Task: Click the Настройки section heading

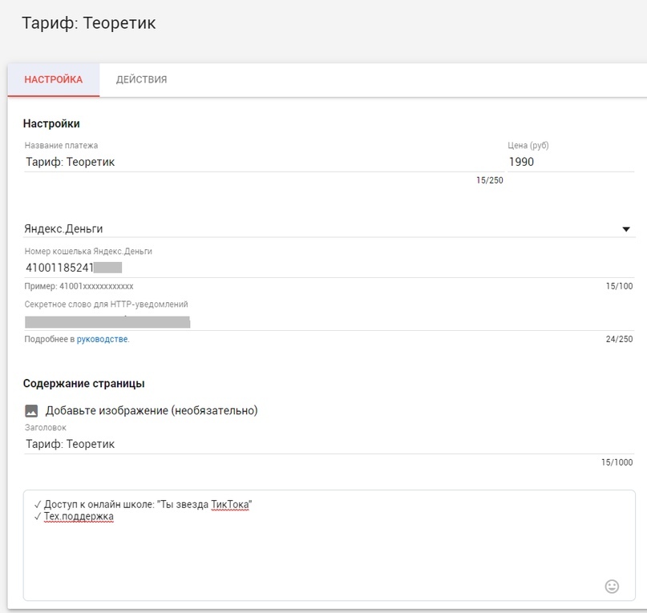Action: (51, 123)
